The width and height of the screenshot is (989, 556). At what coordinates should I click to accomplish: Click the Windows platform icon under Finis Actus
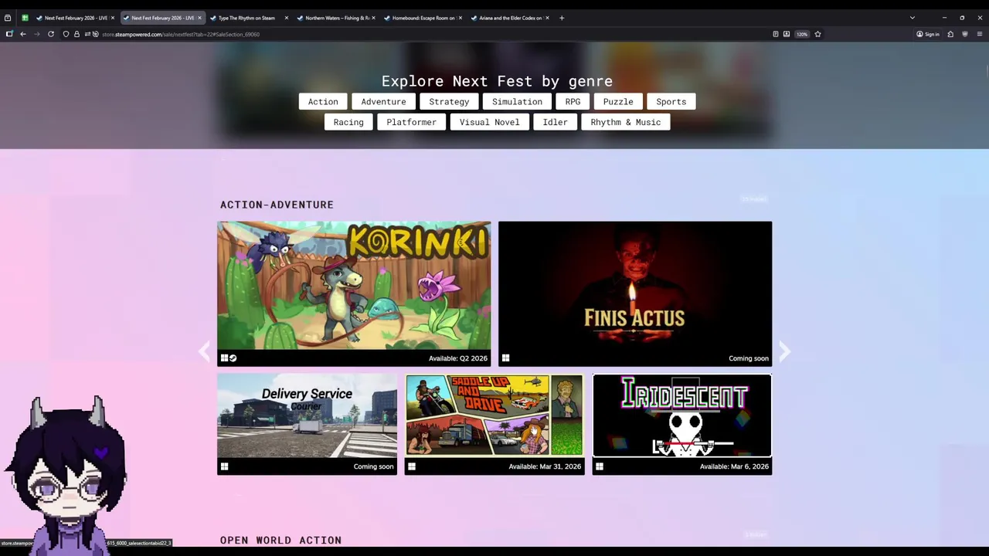(x=506, y=358)
